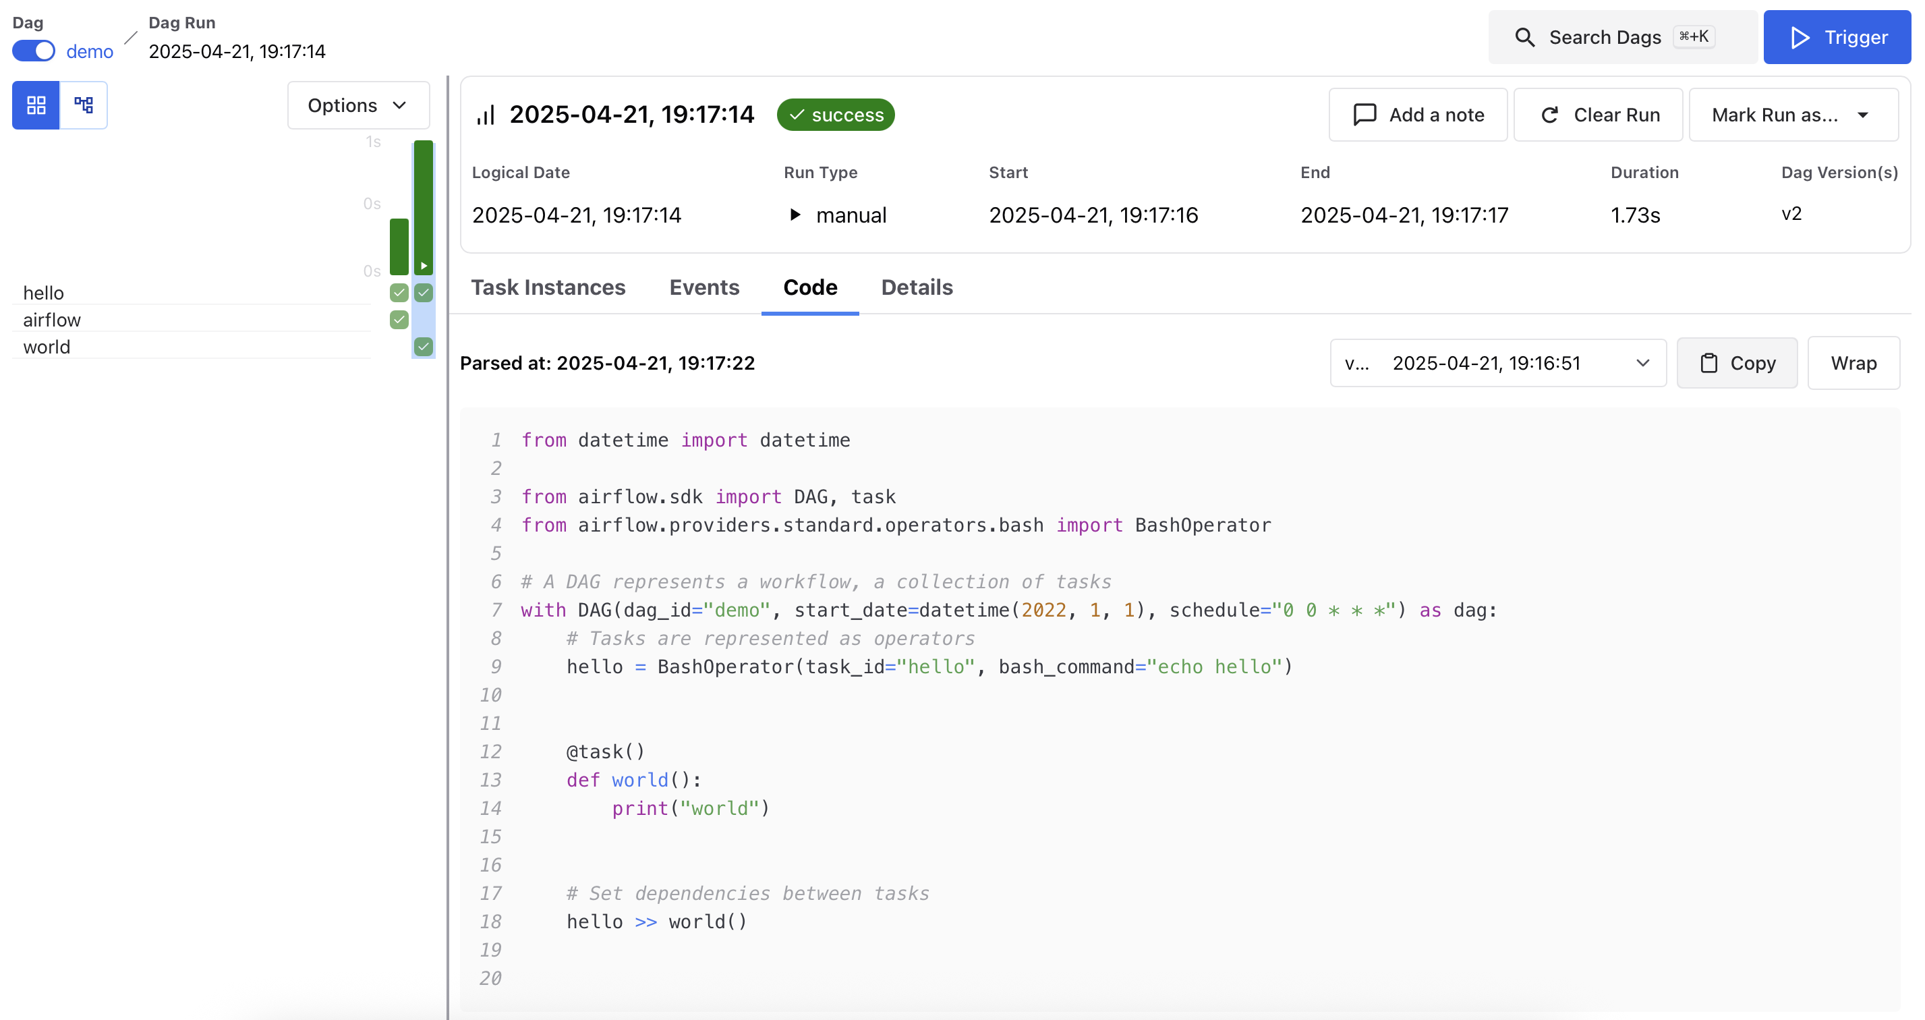Select the world task in the task list
This screenshot has width=1925, height=1020.
pos(47,346)
